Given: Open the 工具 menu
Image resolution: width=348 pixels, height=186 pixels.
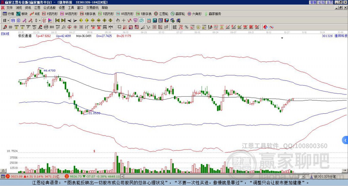Looking at the screenshot, I should click(x=71, y=8).
